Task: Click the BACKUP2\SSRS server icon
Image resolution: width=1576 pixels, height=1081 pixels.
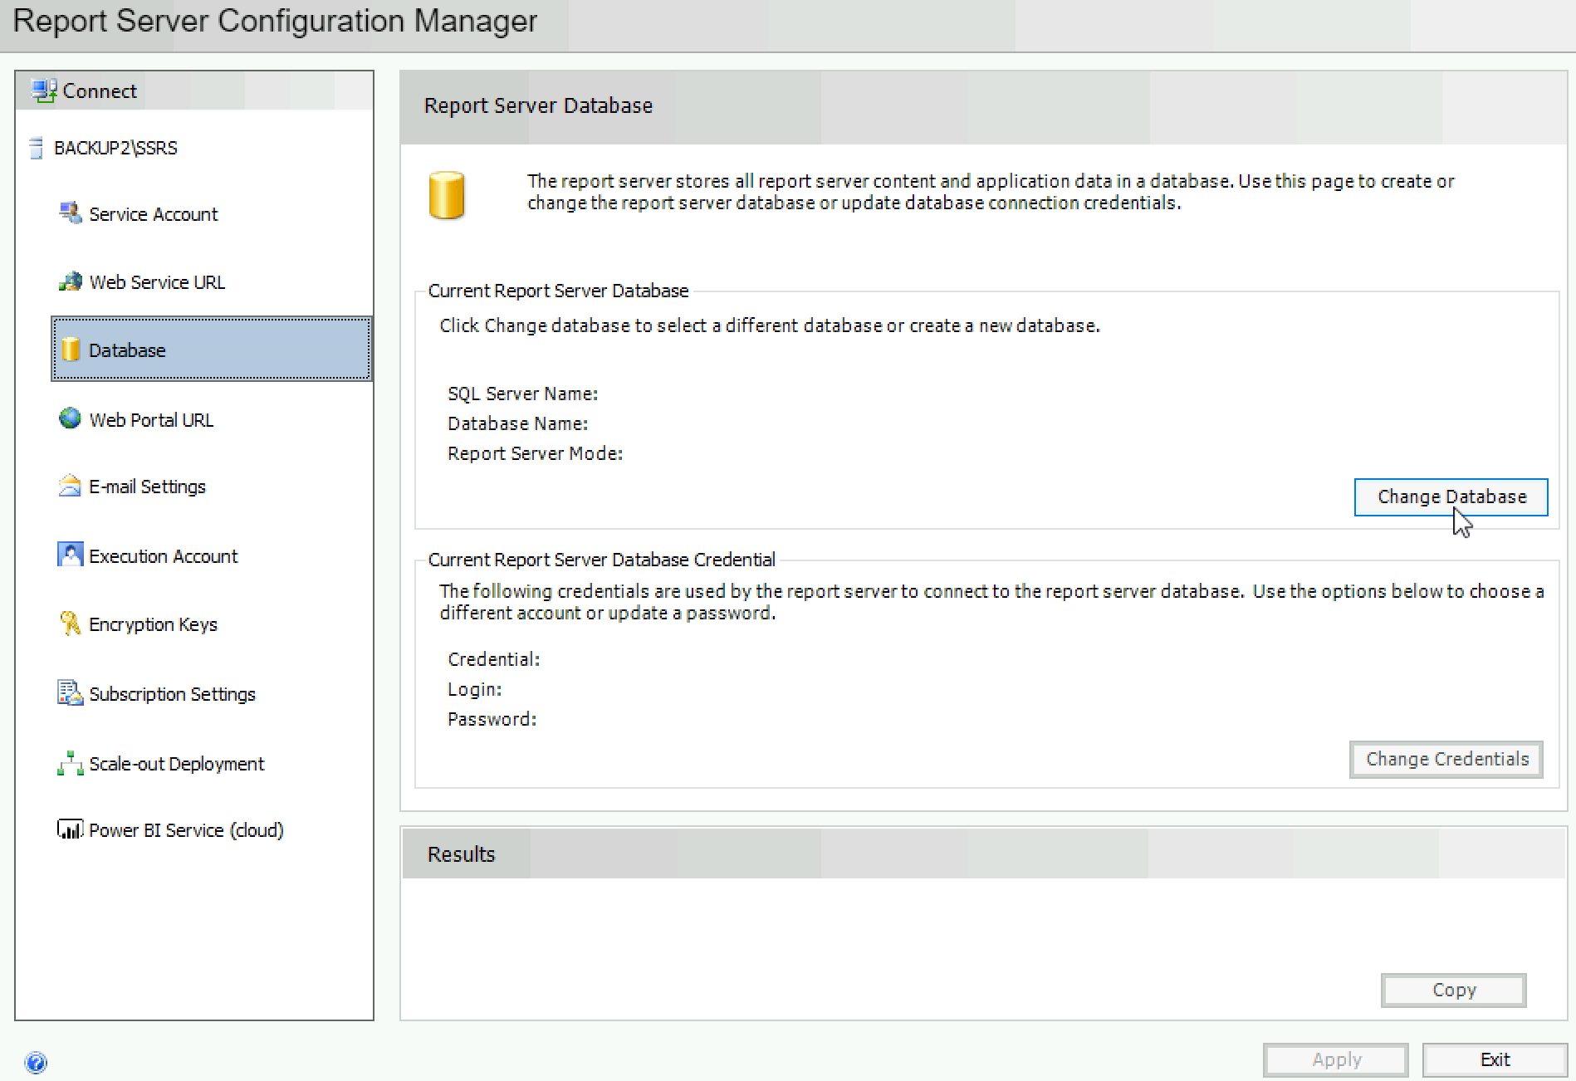Action: pos(36,148)
